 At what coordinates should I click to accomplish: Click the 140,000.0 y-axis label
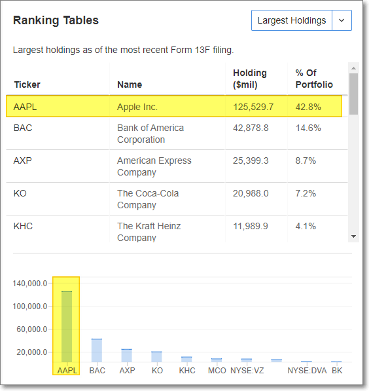point(30,284)
